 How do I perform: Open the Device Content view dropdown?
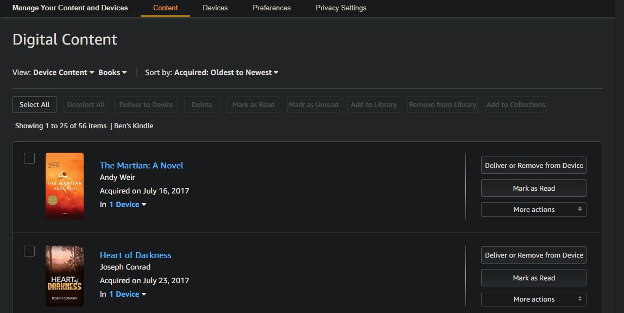click(64, 72)
